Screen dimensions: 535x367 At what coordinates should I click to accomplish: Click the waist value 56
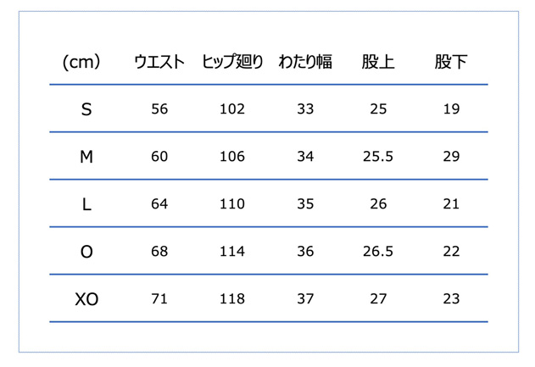(x=159, y=109)
